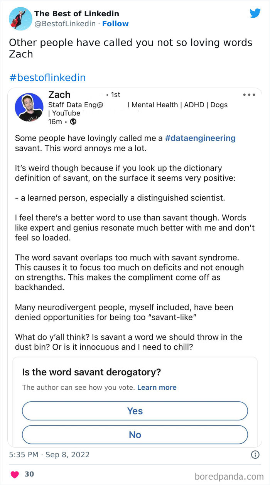The width and height of the screenshot is (270, 485).
Task: Click the Twitter bird logo
Action: coord(255,13)
